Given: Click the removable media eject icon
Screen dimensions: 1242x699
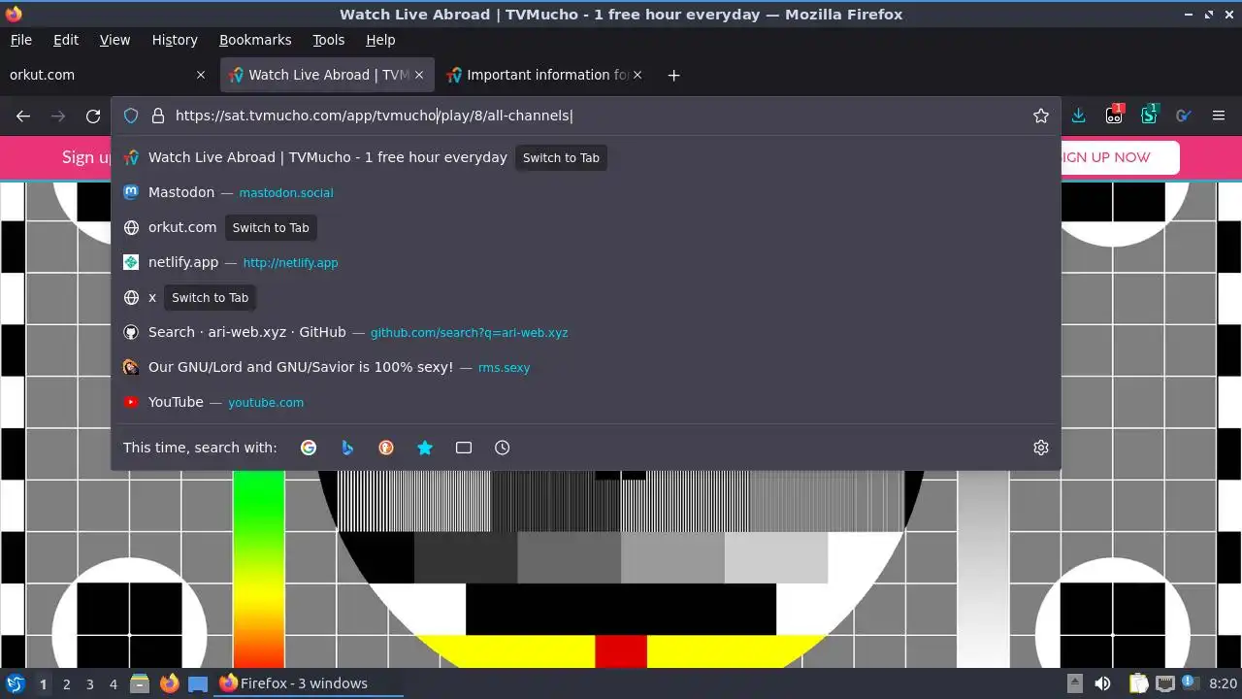Looking at the screenshot, I should (1074, 683).
